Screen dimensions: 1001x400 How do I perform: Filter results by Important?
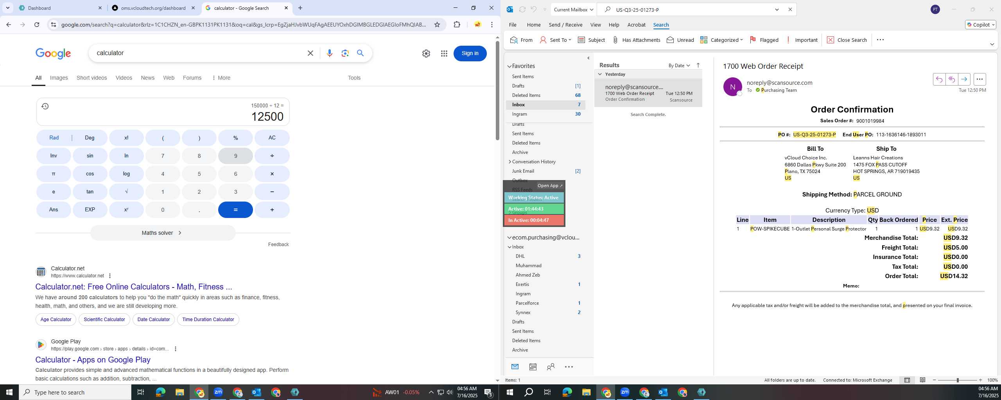tap(802, 40)
